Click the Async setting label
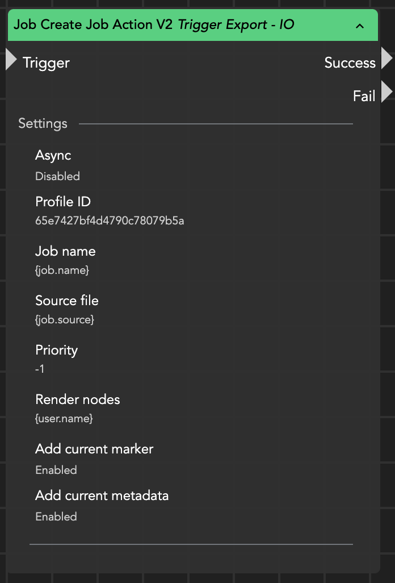The height and width of the screenshot is (583, 395). point(53,155)
